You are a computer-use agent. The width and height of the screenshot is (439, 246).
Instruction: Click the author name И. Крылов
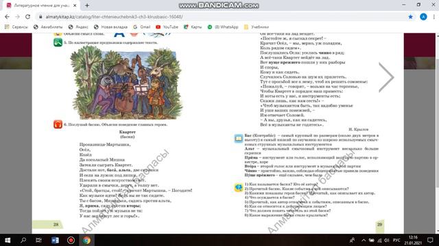click(x=358, y=129)
